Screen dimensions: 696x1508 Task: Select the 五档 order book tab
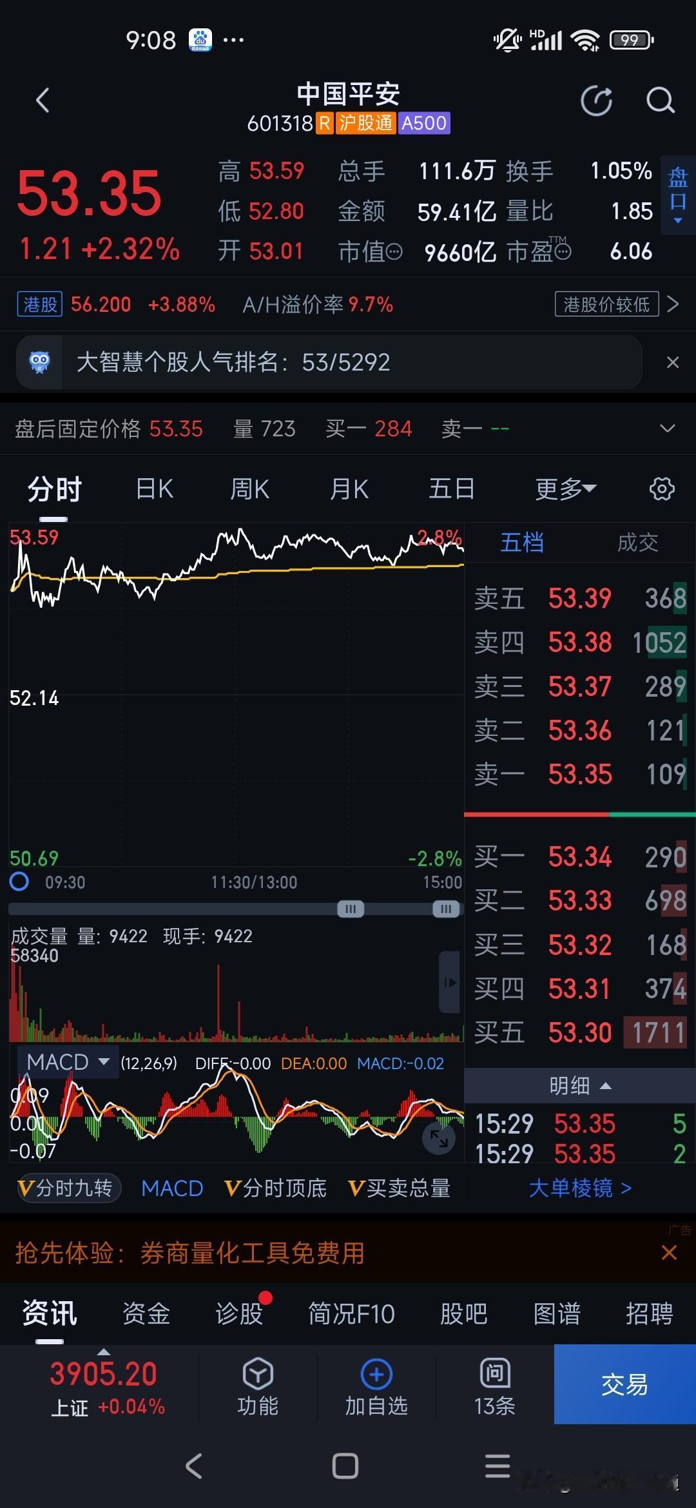(x=522, y=543)
